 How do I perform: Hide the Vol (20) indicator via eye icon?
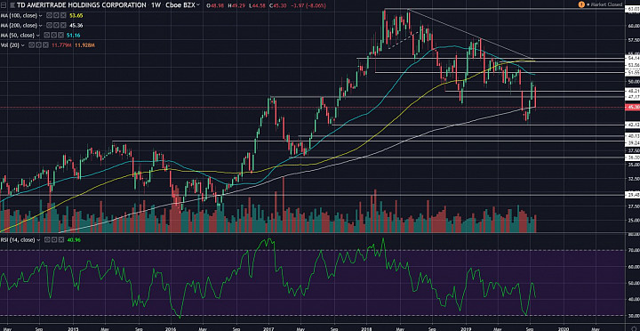coord(31,45)
